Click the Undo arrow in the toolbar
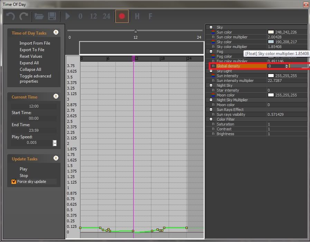310x242 pixels. click(10, 16)
